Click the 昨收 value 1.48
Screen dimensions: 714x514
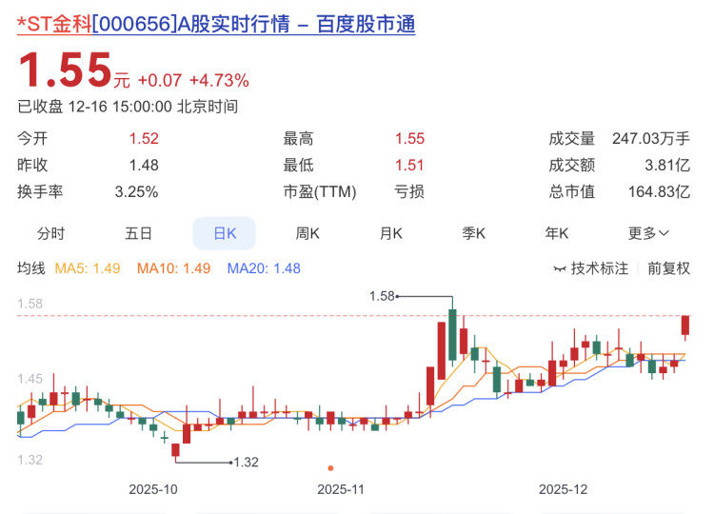tap(144, 165)
